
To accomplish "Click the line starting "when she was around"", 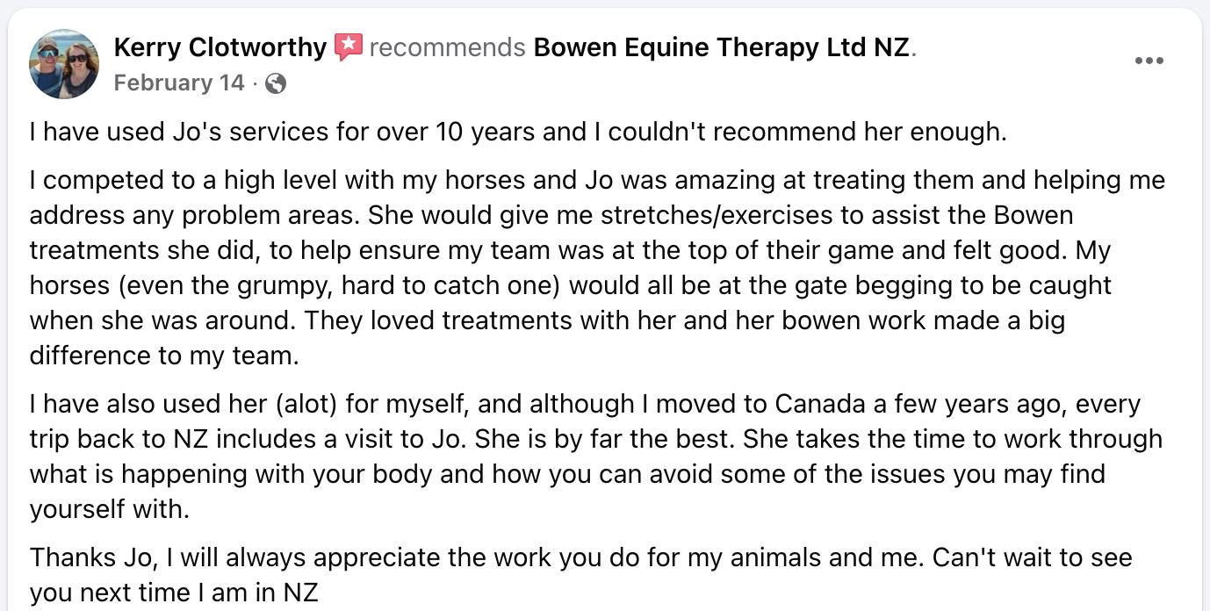I will [x=547, y=320].
